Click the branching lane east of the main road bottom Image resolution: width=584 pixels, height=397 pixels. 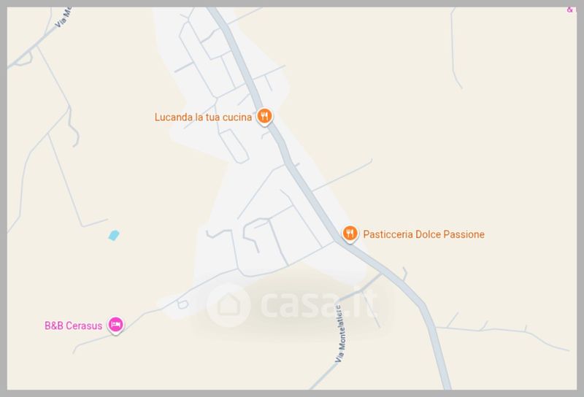coord(503,334)
